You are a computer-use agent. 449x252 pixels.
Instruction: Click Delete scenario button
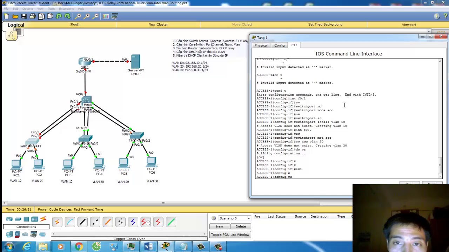[x=241, y=226]
